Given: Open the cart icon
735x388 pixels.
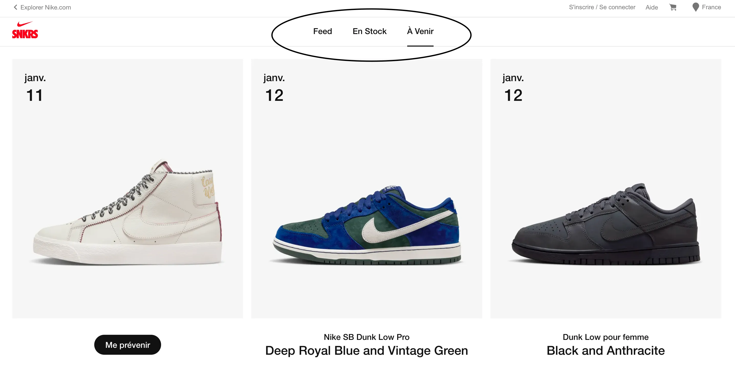Looking at the screenshot, I should point(673,7).
